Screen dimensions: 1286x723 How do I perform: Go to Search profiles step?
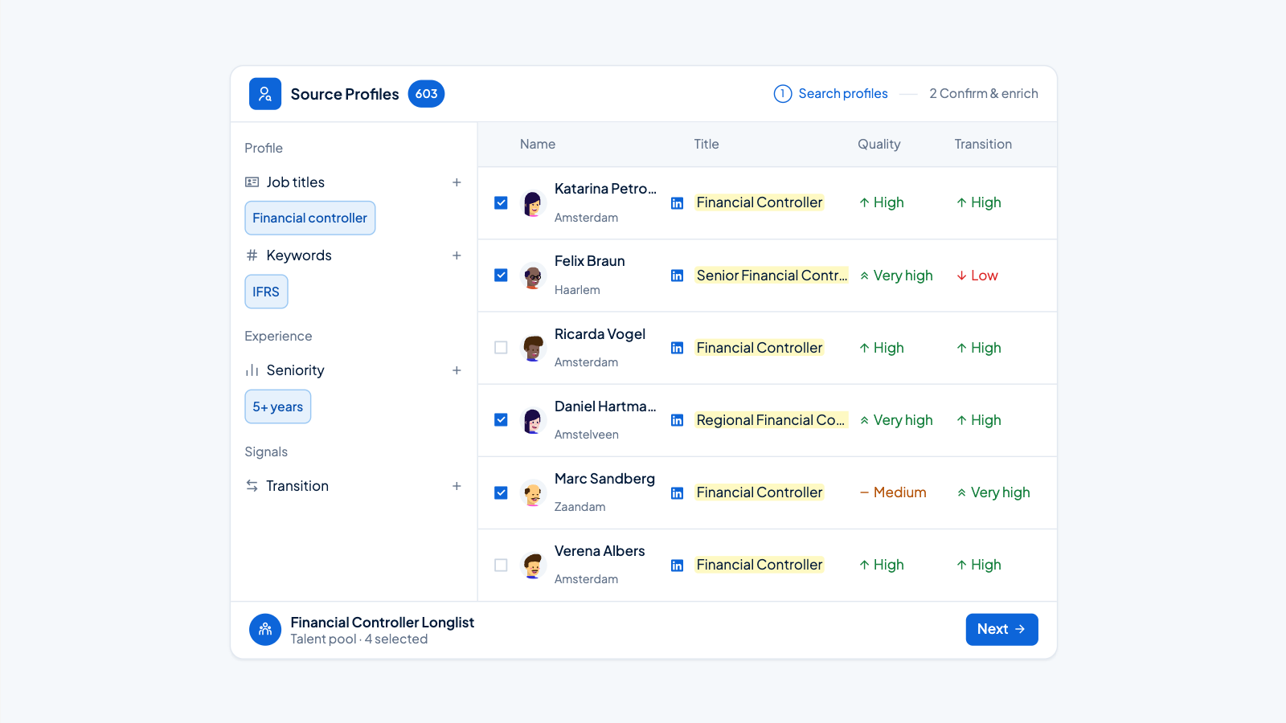[x=831, y=94]
